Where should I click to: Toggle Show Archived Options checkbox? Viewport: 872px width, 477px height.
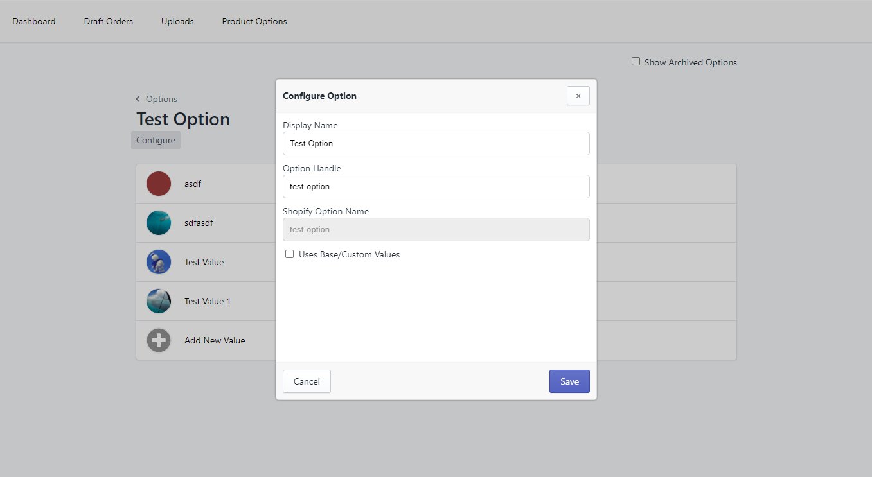pos(636,62)
